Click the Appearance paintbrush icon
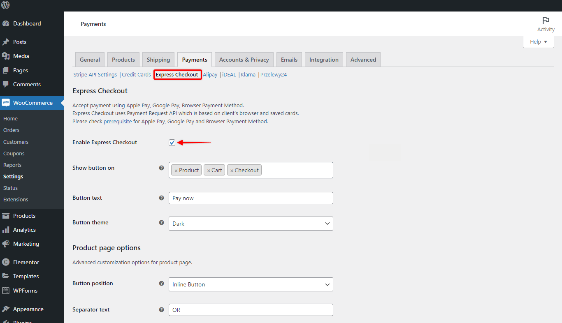 point(6,309)
